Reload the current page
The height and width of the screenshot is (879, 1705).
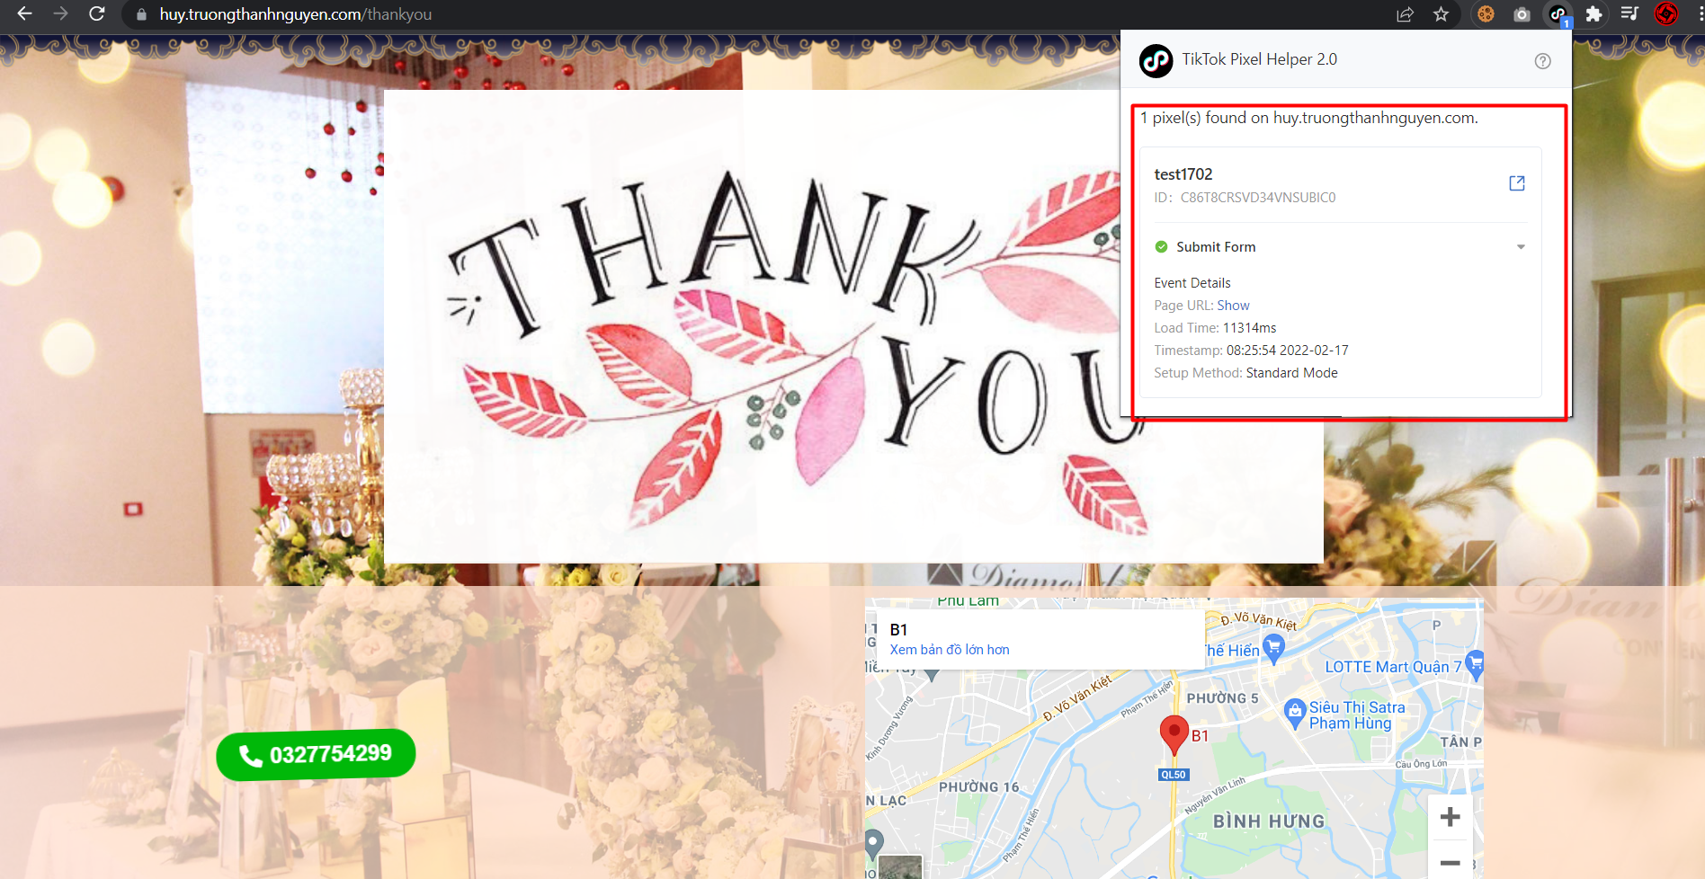97,13
